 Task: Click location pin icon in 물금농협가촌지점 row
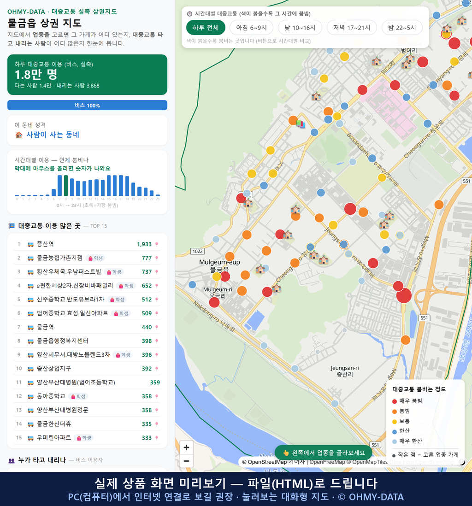coord(157,258)
